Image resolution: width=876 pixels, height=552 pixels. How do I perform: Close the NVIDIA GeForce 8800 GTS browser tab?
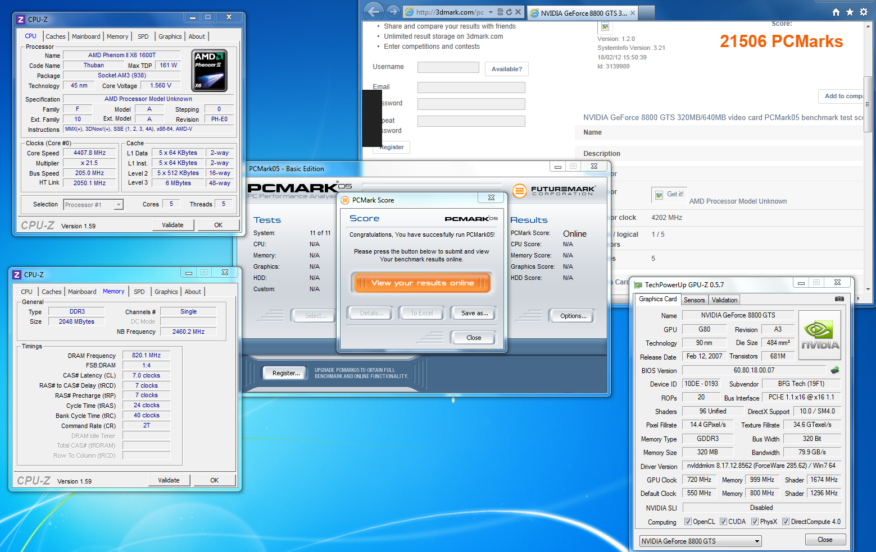633,13
